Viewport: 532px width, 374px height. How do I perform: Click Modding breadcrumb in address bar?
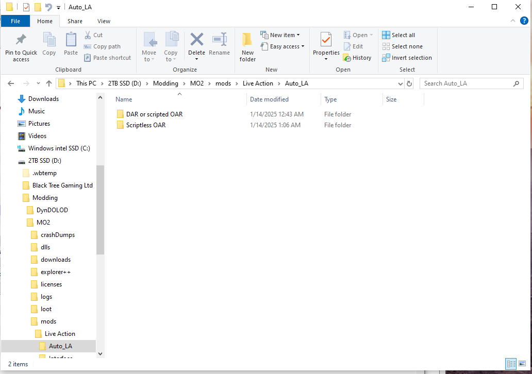coord(165,83)
